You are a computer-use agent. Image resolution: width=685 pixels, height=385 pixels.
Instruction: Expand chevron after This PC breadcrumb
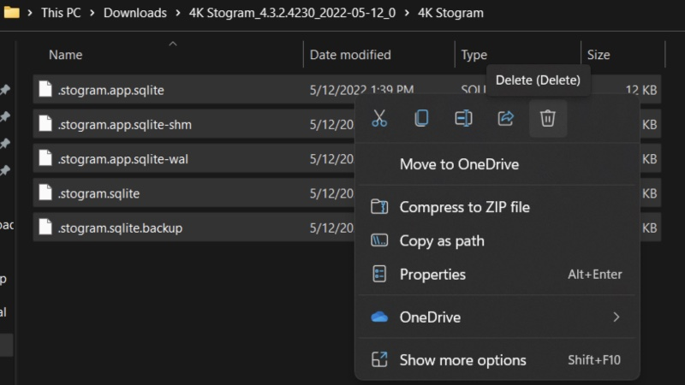point(92,13)
